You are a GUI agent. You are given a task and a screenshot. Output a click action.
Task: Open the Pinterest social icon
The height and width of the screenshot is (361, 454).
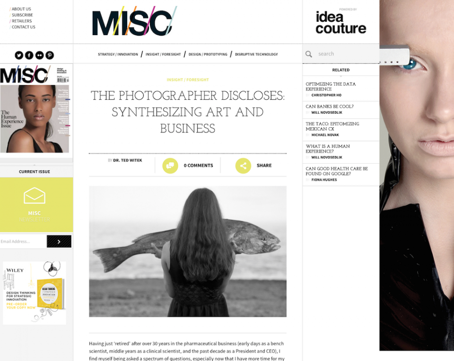(x=50, y=55)
